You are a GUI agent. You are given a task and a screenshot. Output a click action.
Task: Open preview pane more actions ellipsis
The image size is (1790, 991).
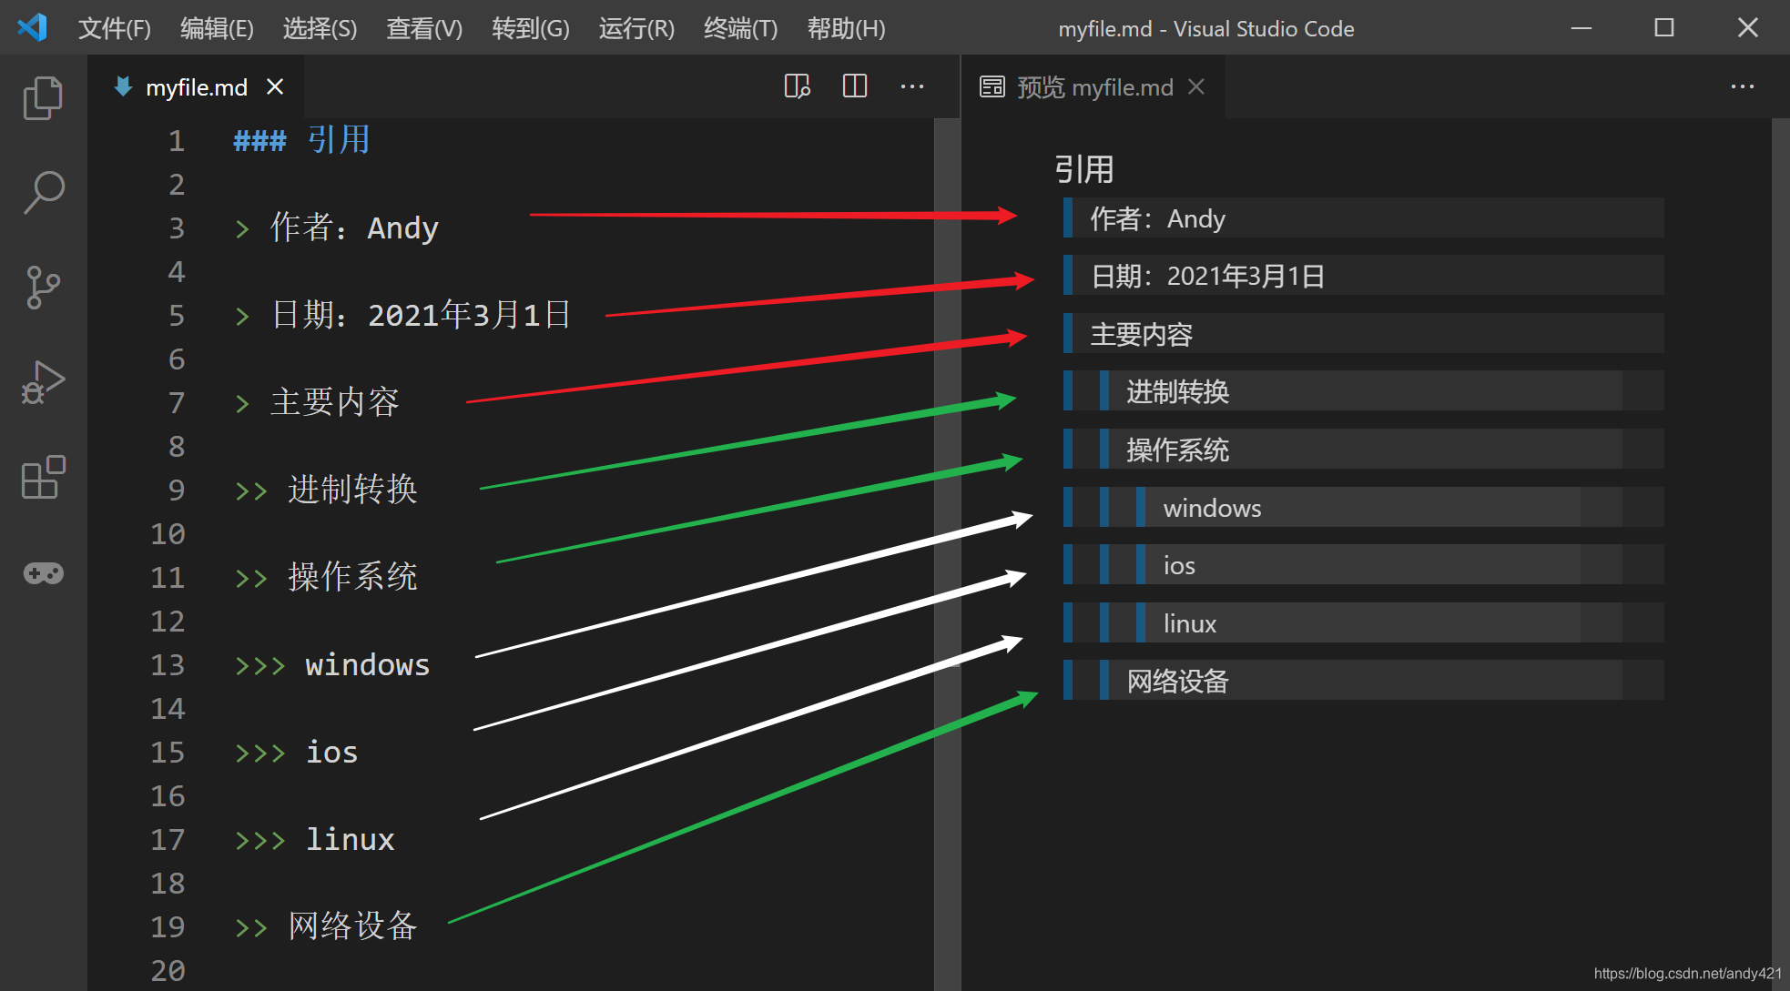tap(1742, 86)
